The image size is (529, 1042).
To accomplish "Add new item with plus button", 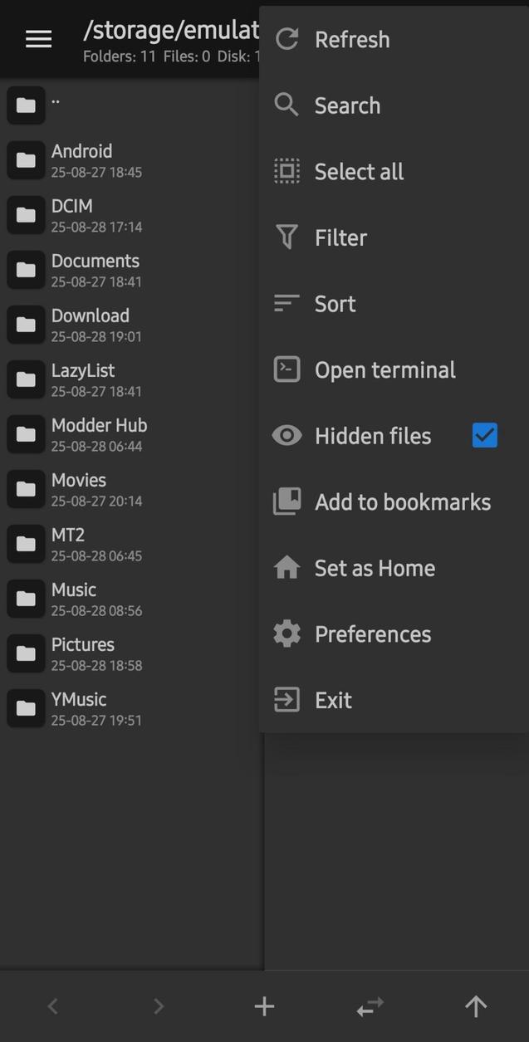I will [264, 1006].
